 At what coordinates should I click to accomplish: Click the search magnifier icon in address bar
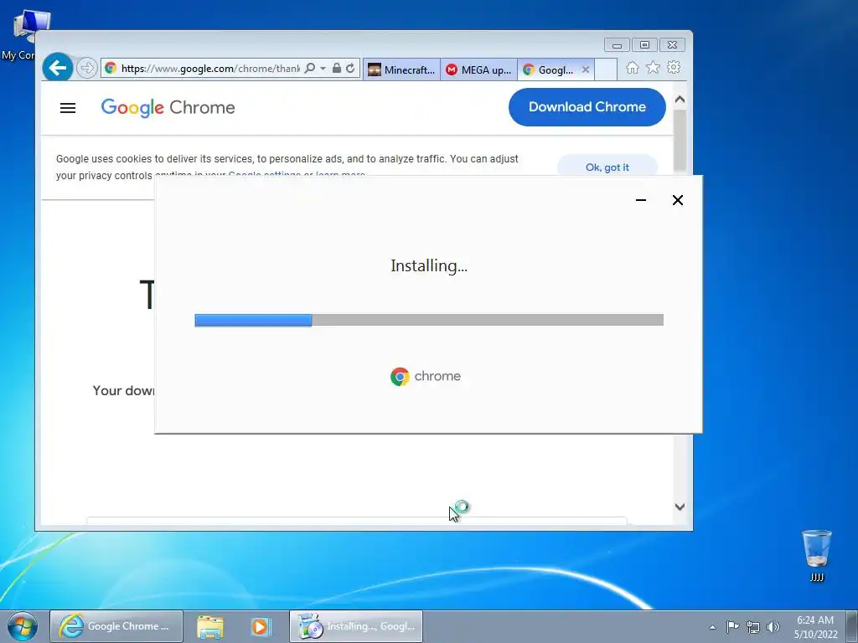[310, 68]
